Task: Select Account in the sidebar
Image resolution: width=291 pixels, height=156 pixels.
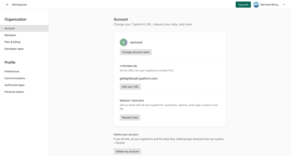Action: pos(24,28)
